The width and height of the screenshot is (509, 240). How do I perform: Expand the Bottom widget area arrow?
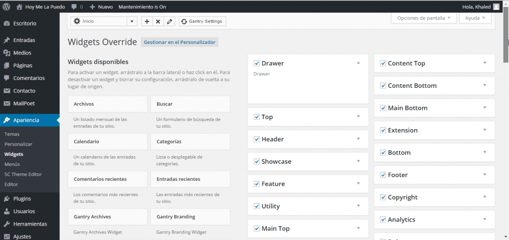[x=484, y=152]
